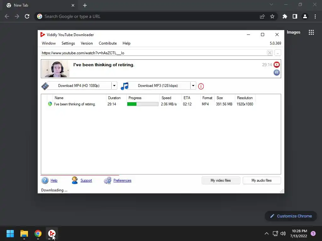
Task: Click Viddly icon in taskbar
Action: pos(52,233)
